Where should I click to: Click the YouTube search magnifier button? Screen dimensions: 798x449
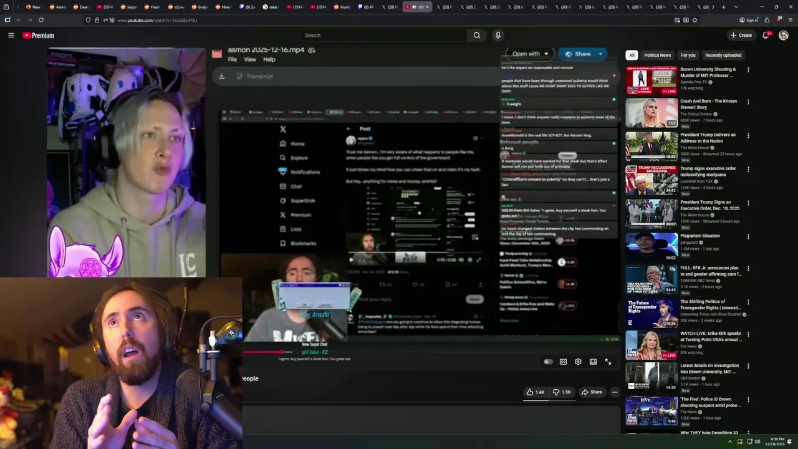pyautogui.click(x=477, y=36)
